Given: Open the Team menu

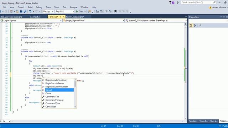Looking at the screenshot, I should 48,7.
